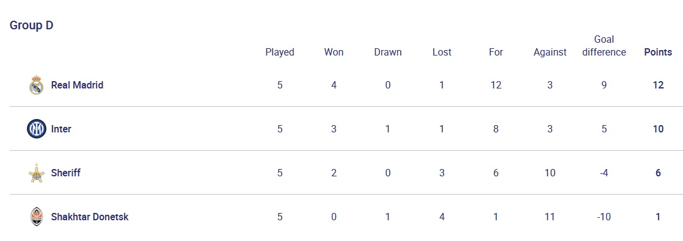
Task: Click Real Madrid's points value 12
Action: tap(658, 85)
